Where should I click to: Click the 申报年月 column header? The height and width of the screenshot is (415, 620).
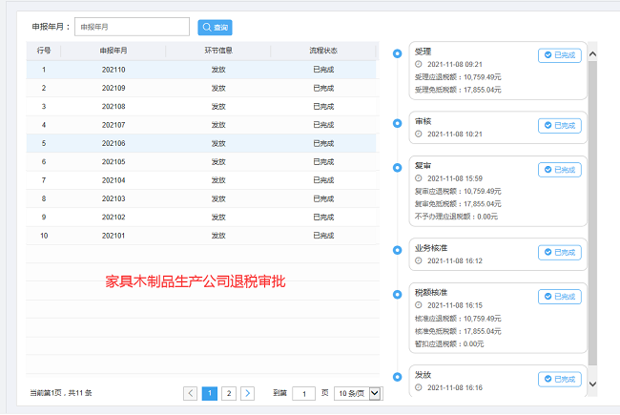pos(114,51)
